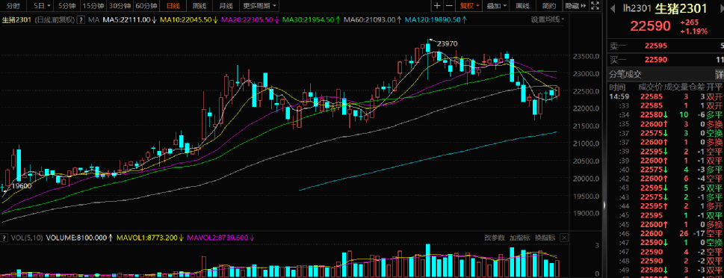Screen dimensions: 724x278
Task: Open help icon beside 生猪2301 title
Action: pos(81,20)
